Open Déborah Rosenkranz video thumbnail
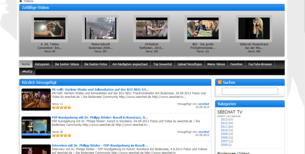 pyautogui.click(x=254, y=29)
